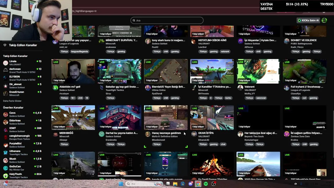Click KICKs Satın Al button
334x188 pixels.
click(308, 20)
